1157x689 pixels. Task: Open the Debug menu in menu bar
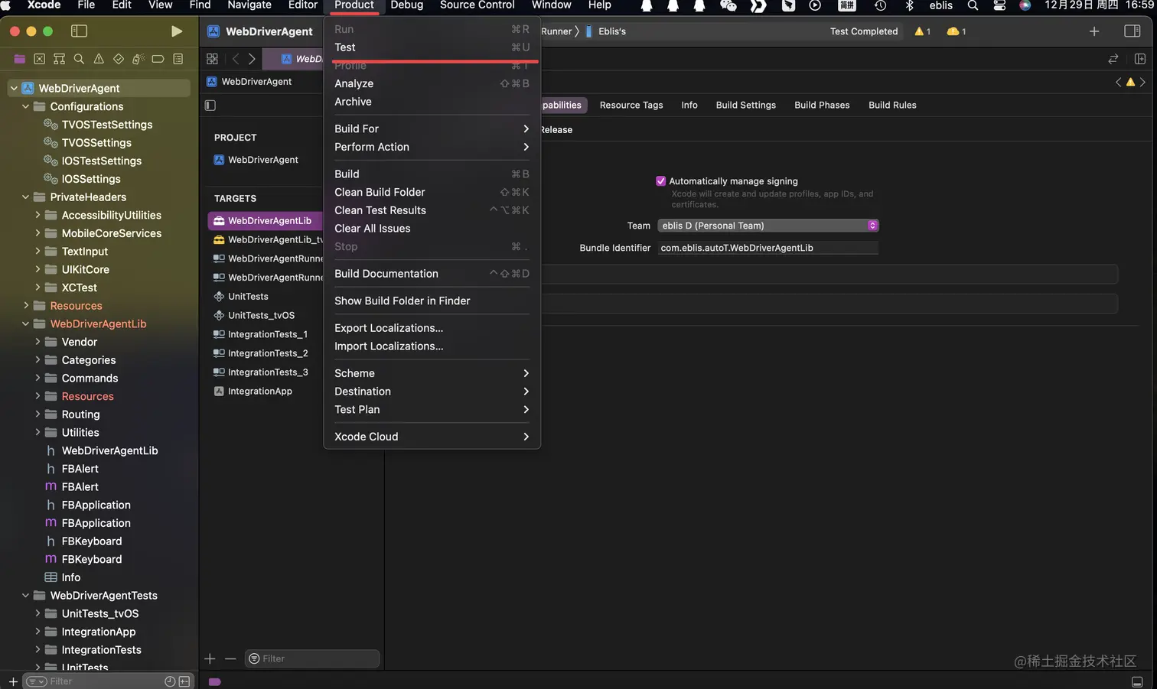(406, 5)
